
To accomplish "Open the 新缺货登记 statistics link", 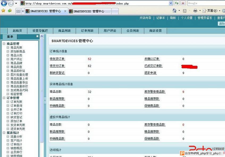I will pyautogui.click(x=57, y=73).
